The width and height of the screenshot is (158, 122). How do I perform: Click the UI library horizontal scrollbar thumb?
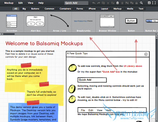9,34
